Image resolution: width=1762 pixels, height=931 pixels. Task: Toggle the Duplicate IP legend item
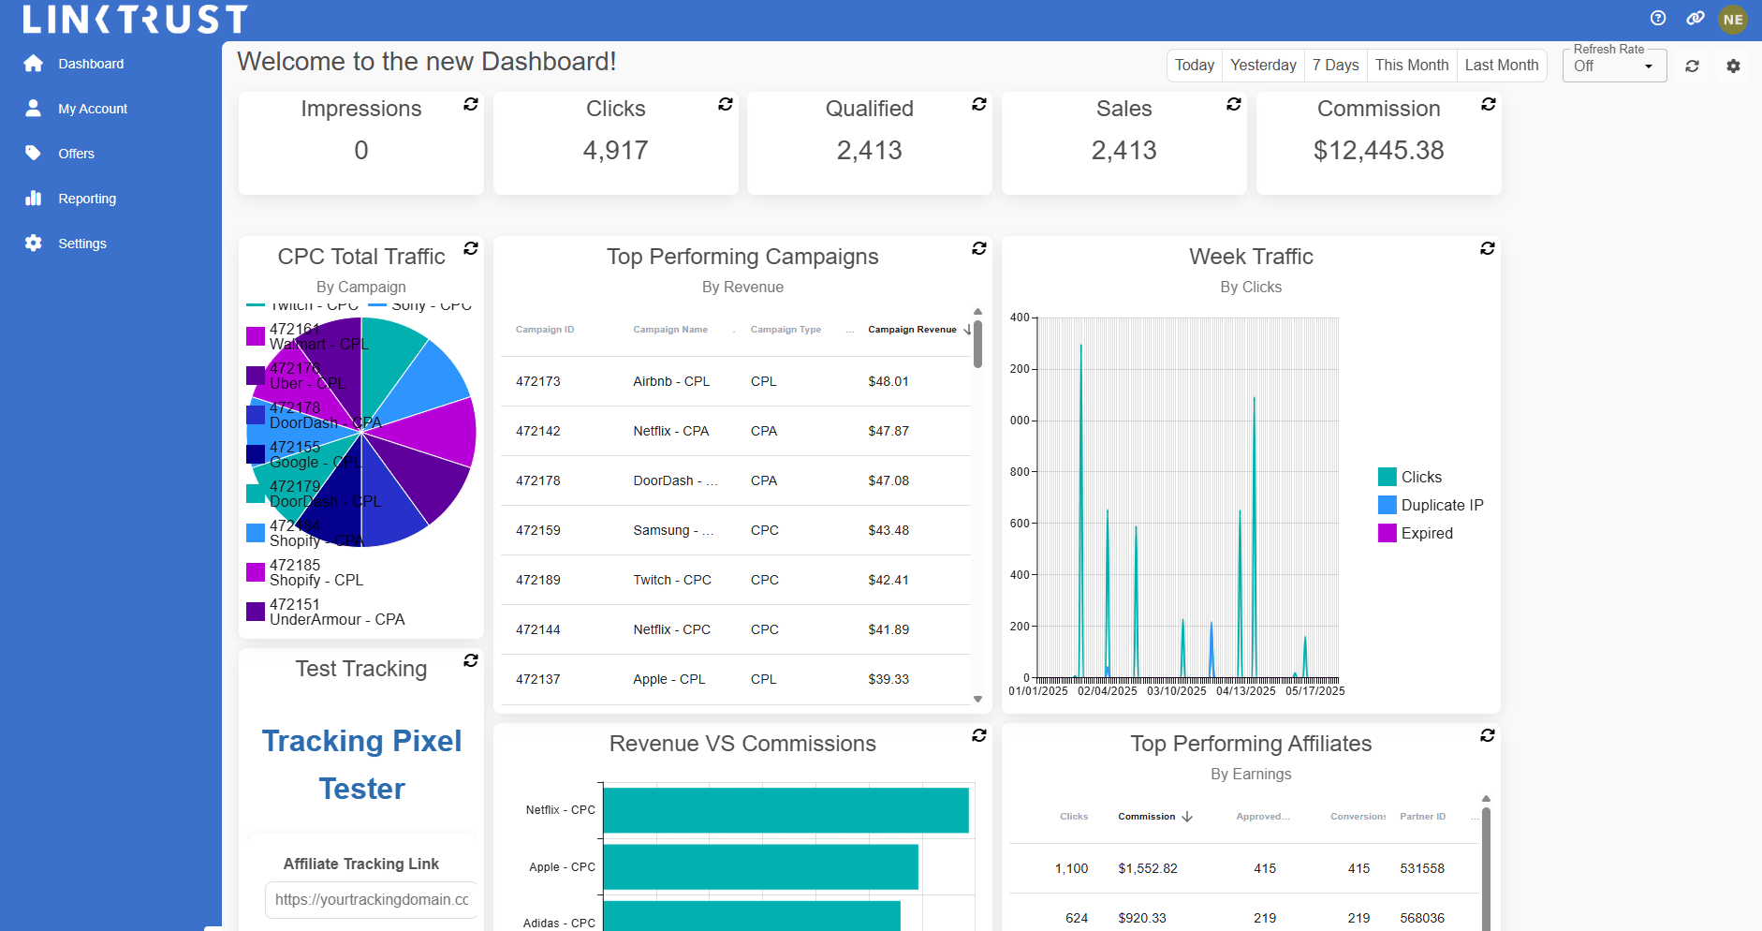1431,505
